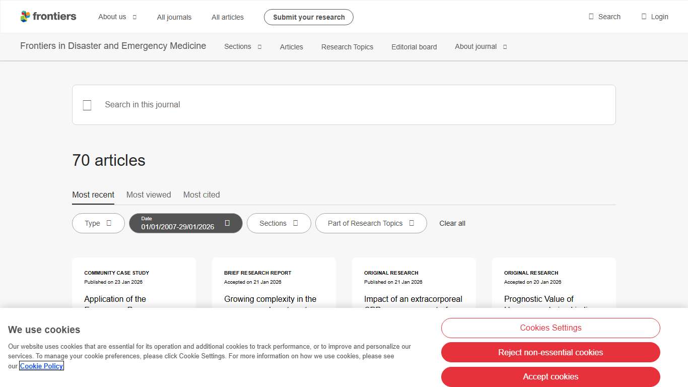The width and height of the screenshot is (688, 387).
Task: Click the About journal arrow icon
Action: click(505, 47)
